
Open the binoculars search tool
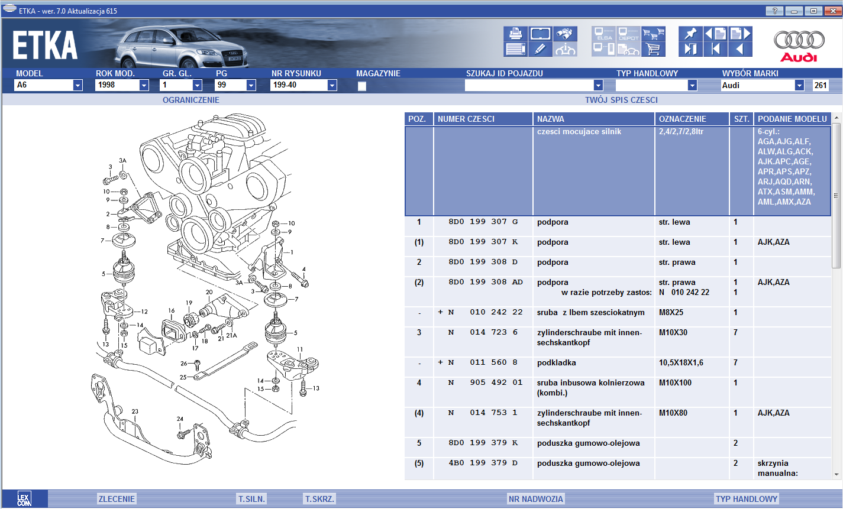565,34
